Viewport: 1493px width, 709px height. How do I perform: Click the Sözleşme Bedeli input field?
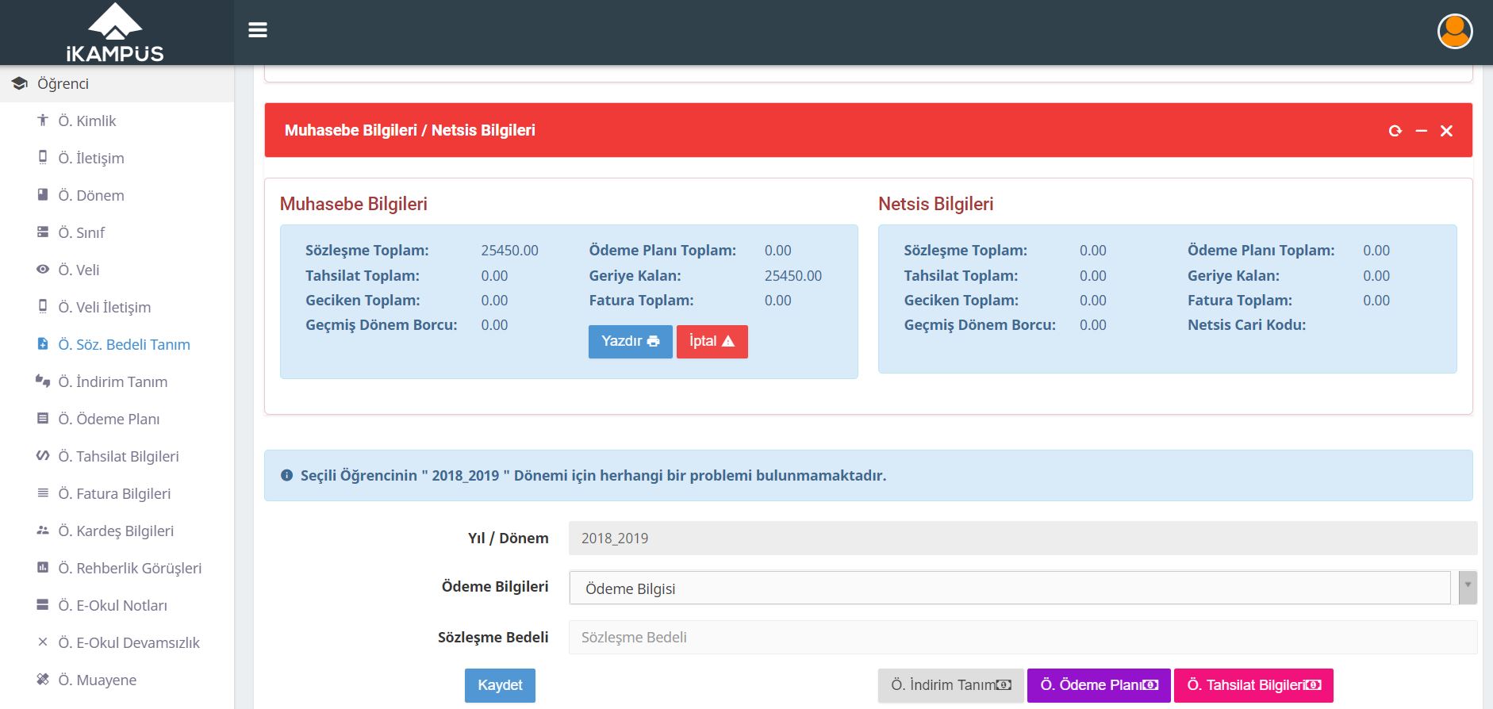click(x=1023, y=637)
